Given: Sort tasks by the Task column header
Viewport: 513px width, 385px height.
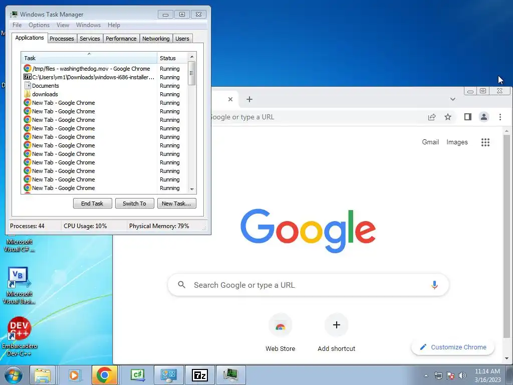Looking at the screenshot, I should click(89, 58).
